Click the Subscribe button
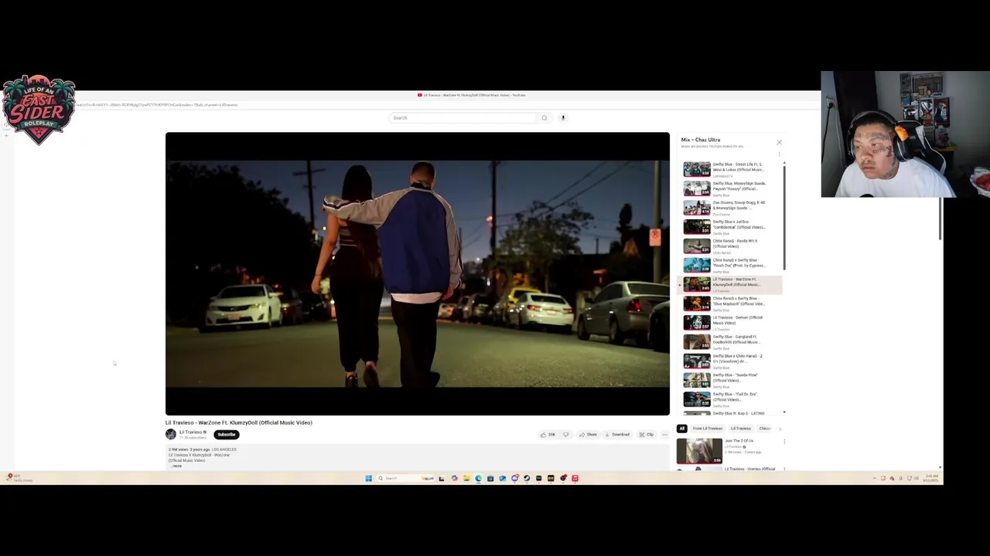Screen dimensions: 990x556 (x=227, y=434)
